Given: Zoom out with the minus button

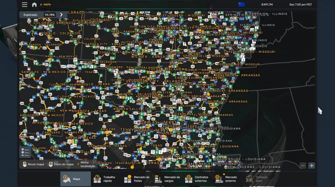Looking at the screenshot, I should click(303, 165).
